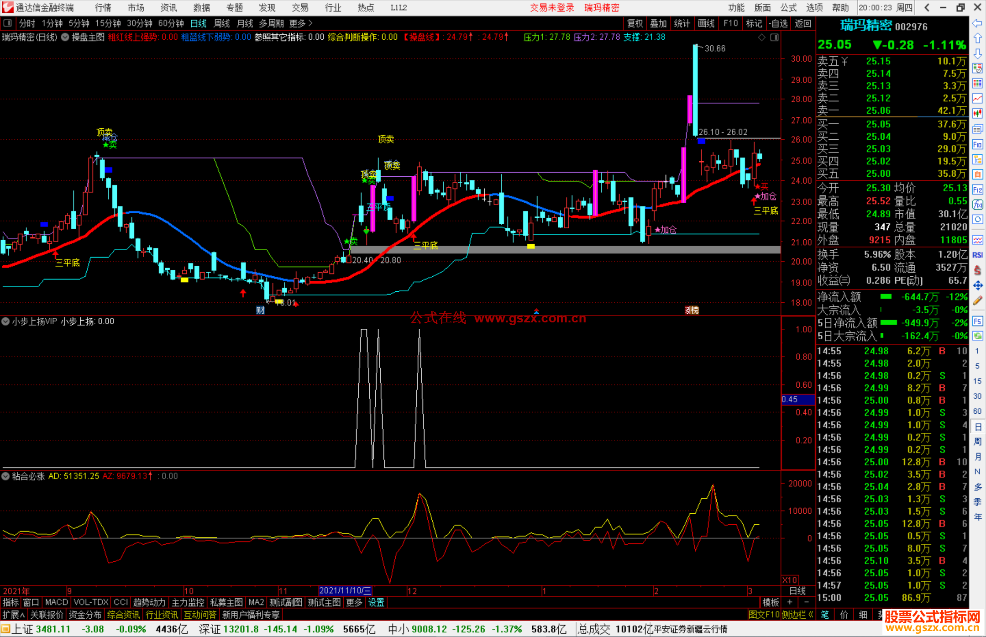986x637 pixels.
Task: Click the 叠加 overlay button
Action: (659, 23)
